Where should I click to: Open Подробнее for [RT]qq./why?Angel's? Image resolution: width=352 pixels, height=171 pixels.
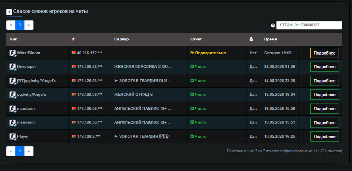(x=324, y=81)
